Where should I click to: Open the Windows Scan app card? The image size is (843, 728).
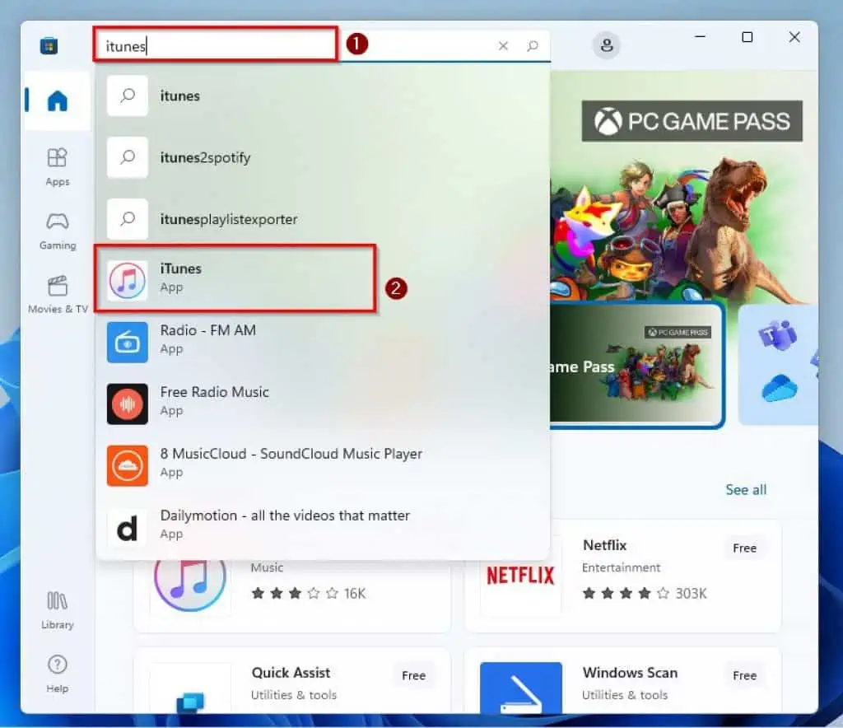click(x=623, y=681)
